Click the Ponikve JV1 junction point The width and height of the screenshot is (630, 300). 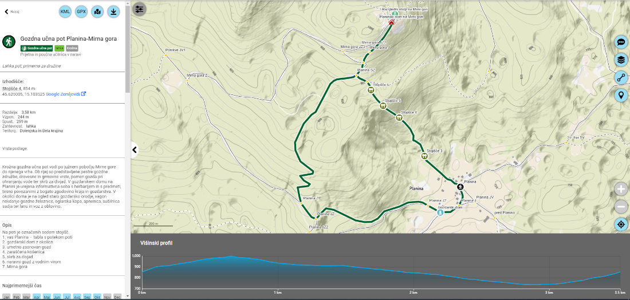(166, 55)
